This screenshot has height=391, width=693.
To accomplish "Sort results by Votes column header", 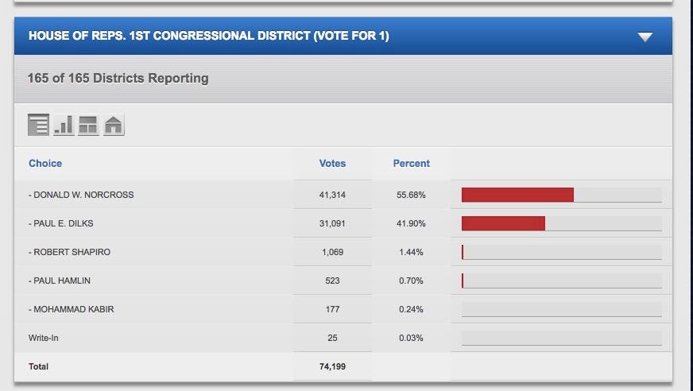I will [x=332, y=163].
